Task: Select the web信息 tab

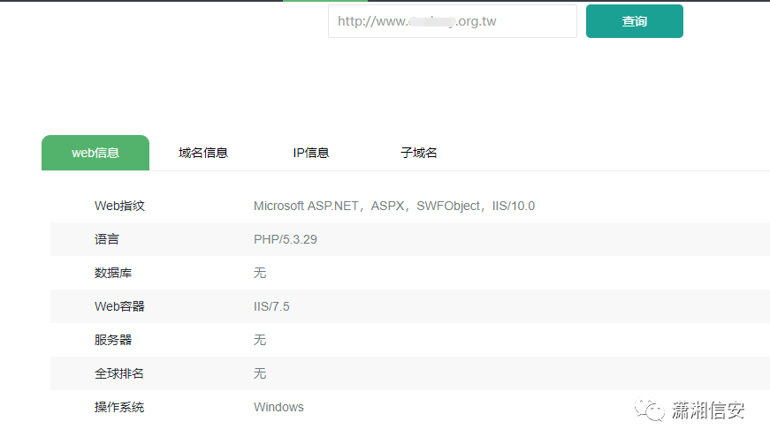Action: (x=95, y=153)
